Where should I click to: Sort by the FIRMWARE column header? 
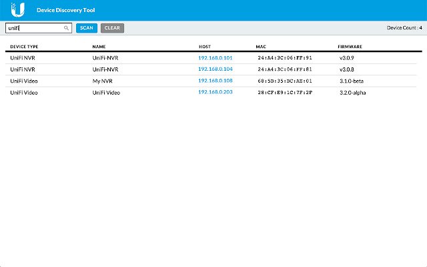(x=350, y=47)
